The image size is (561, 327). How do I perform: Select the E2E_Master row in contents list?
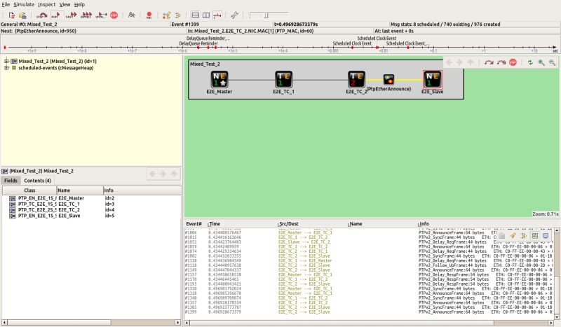[92, 198]
